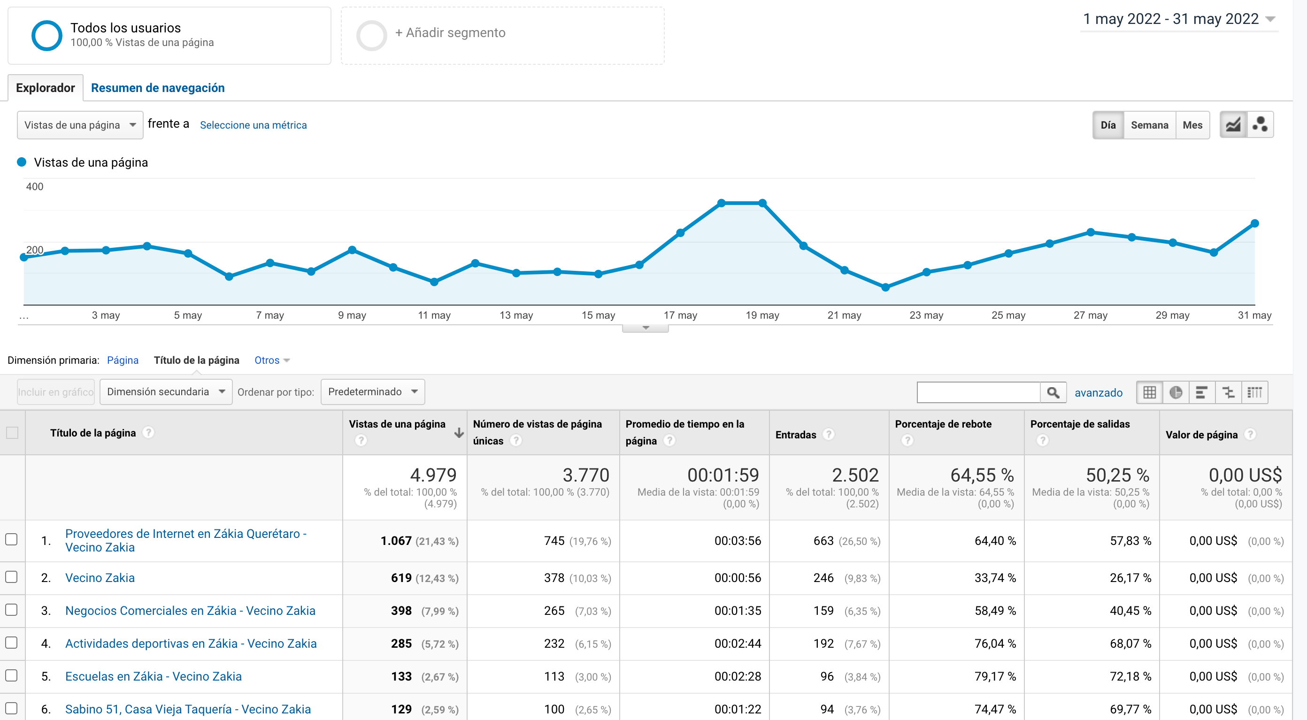Open help for Entradas column
This screenshot has width=1307, height=720.
click(829, 434)
